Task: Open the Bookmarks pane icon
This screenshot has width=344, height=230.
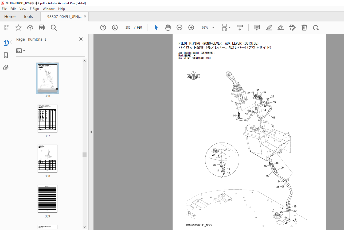Action: pos(6,55)
